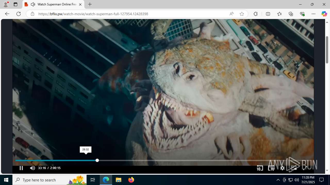Open the Collections panel

pyautogui.click(x=291, y=14)
